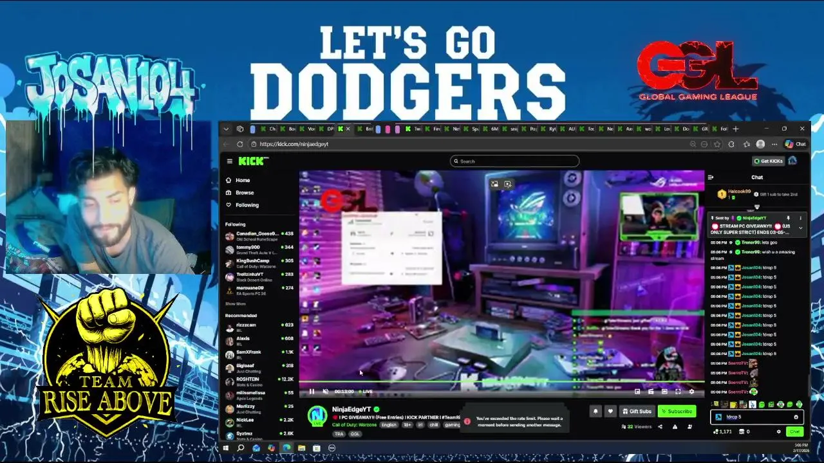Screen dimensions: 824x463
Task: Click the green Subscribe button
Action: (677, 412)
